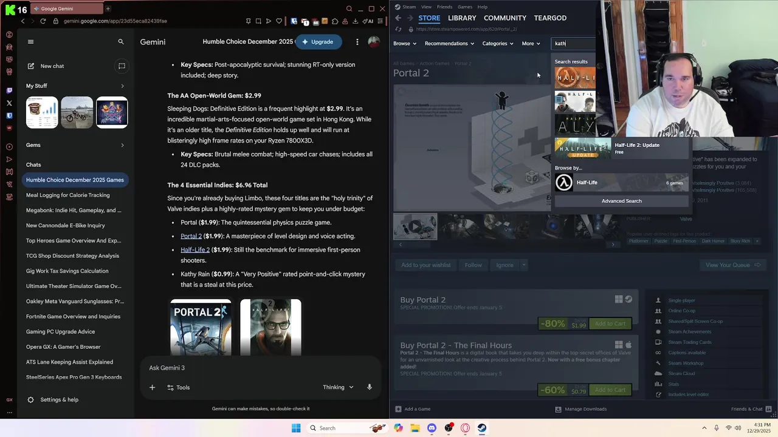The image size is (778, 437).
Task: Open Manage Downloads in the Steam footer
Action: click(581, 409)
